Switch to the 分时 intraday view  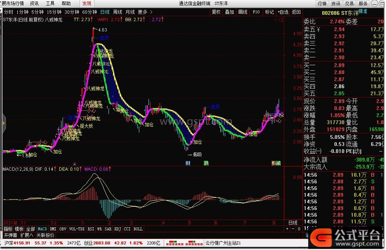click(9, 12)
